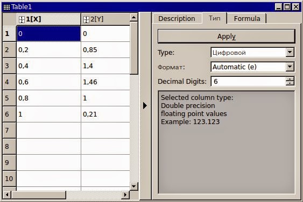This screenshot has height=202, width=303.
Task: Select column header 1[X]
Action: pyautogui.click(x=48, y=19)
